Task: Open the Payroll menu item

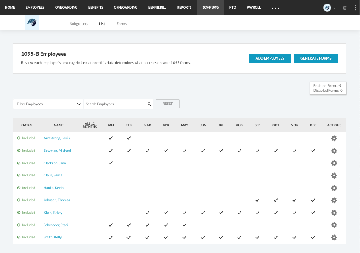Action: (254, 7)
